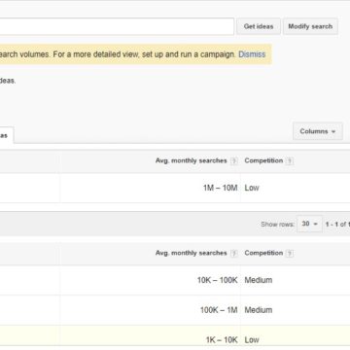Click Low competition in the 1K – 10K row
Viewport: 350px width, 350px height.
[x=252, y=339]
